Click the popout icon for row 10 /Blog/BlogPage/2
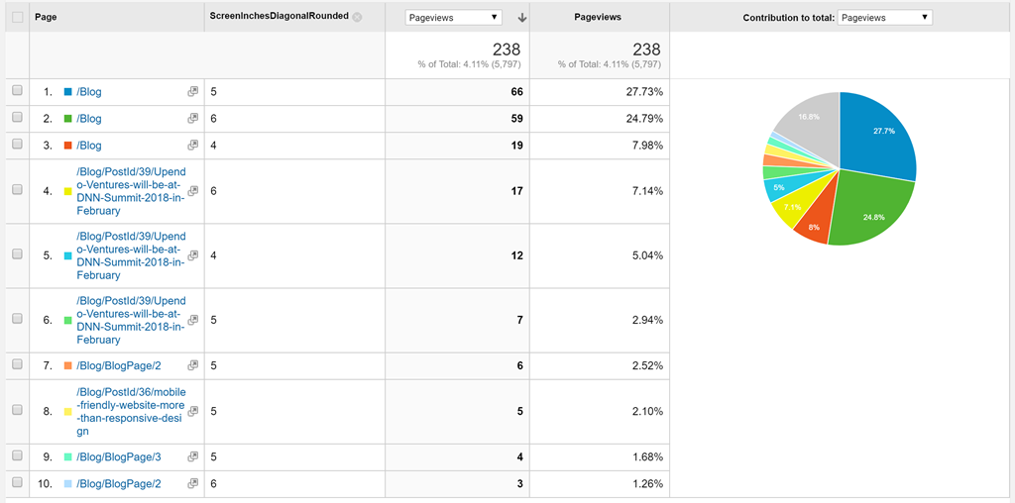Screen dimensions: 1015x503 pyautogui.click(x=192, y=483)
